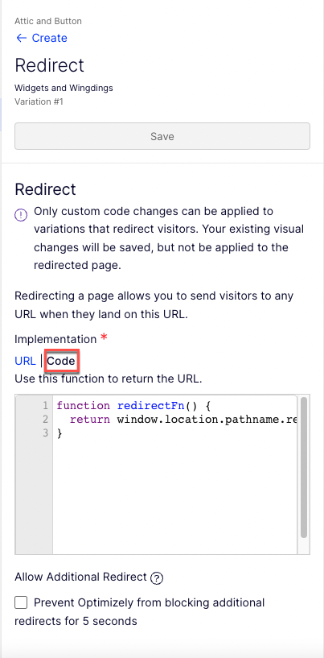Viewport: 324px width, 658px height.
Task: Click the red required asterisk by Implementation
Action: coord(104,337)
